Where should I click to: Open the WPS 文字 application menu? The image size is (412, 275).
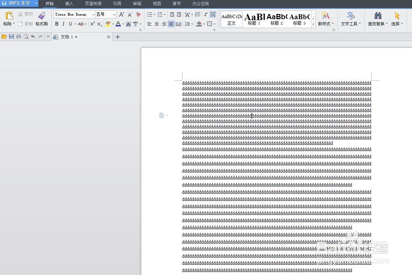point(19,3)
